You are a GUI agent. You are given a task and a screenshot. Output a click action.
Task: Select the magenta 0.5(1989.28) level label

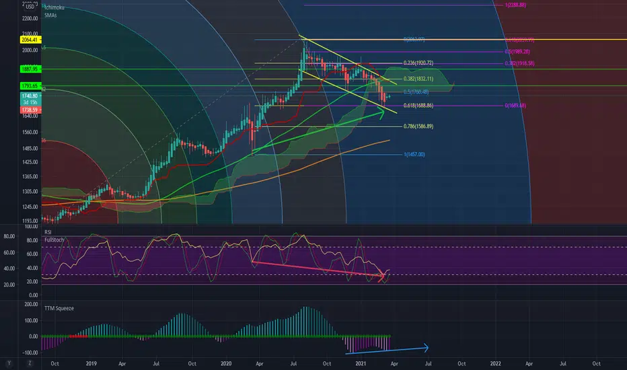coord(517,52)
